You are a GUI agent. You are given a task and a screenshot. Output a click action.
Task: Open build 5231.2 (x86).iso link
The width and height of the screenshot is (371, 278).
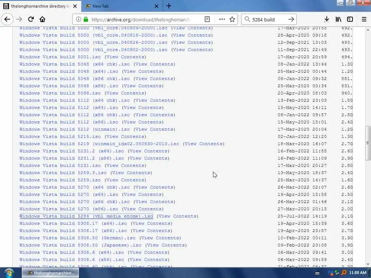click(x=72, y=158)
